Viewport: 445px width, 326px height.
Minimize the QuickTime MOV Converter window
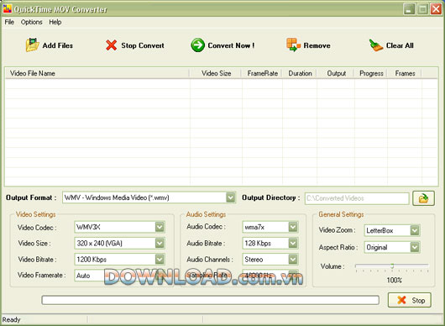click(409, 9)
